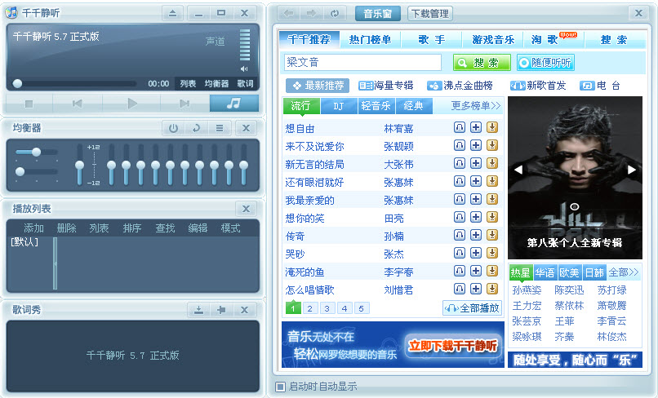Expand 全部>> artist categories
The height and width of the screenshot is (398, 658).
(x=624, y=272)
